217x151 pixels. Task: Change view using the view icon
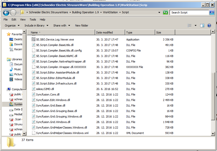point(189,25)
